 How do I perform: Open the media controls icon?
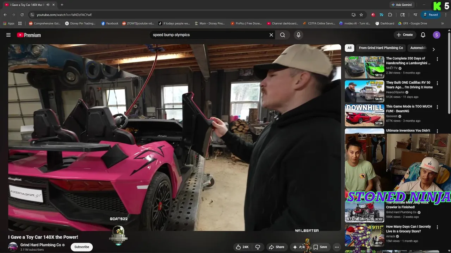click(415, 15)
